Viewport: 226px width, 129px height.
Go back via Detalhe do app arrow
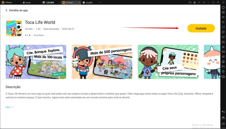click(6, 10)
